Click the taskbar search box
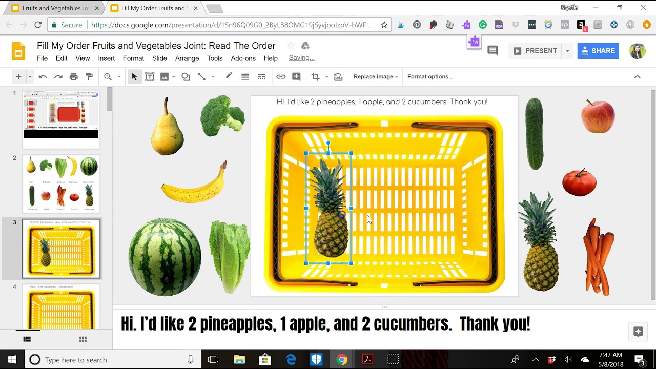 113,359
